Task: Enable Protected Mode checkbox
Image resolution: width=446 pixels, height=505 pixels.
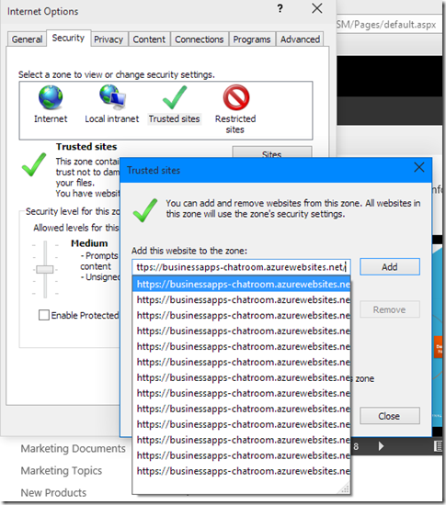Action: 44,315
